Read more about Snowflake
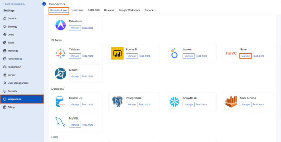The height and width of the screenshot is (142, 281). [201, 104]
